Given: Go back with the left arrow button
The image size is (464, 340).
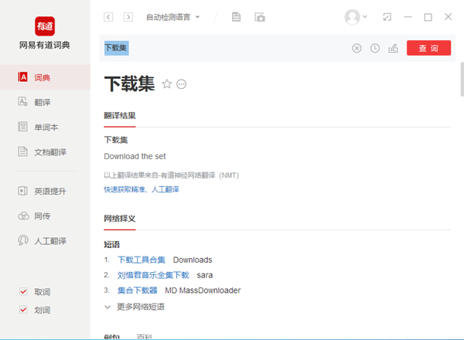Looking at the screenshot, I should tap(108, 17).
